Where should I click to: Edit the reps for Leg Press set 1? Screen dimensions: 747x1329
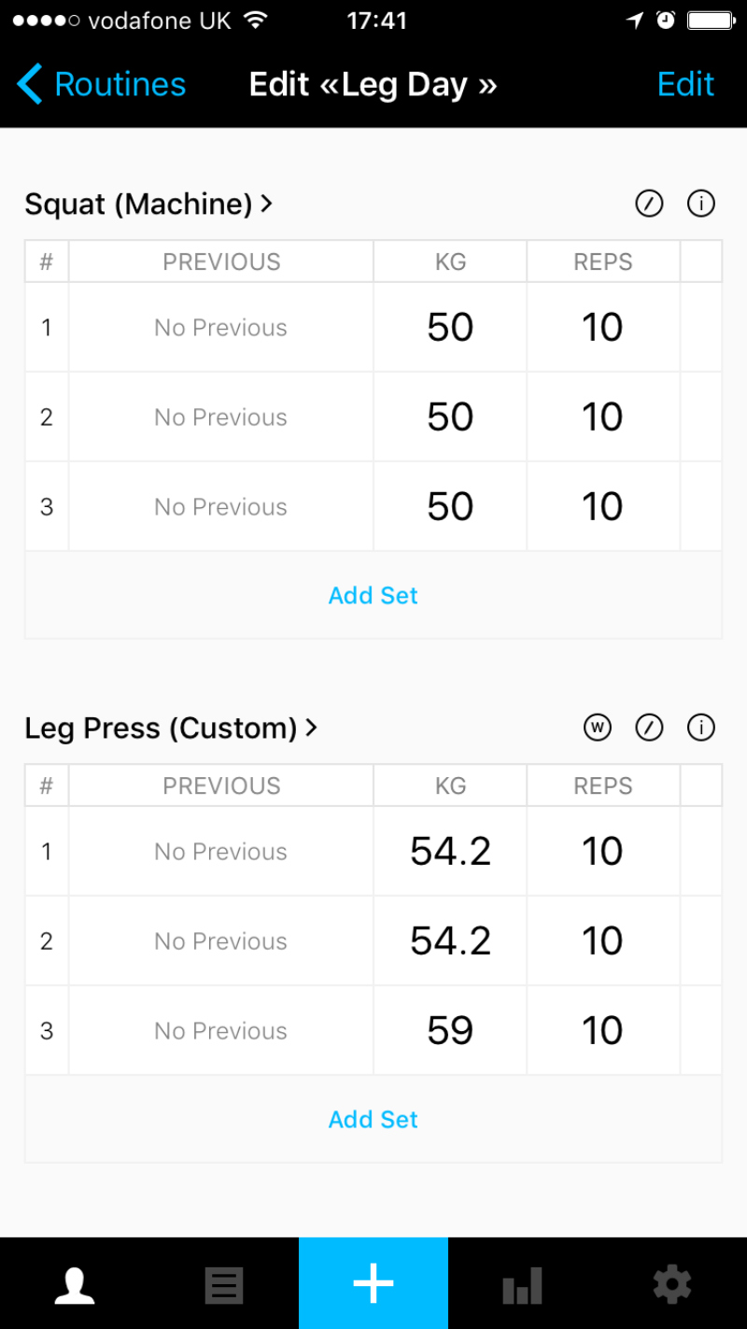click(x=602, y=852)
